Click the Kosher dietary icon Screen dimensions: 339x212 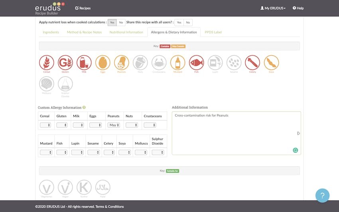point(84,187)
